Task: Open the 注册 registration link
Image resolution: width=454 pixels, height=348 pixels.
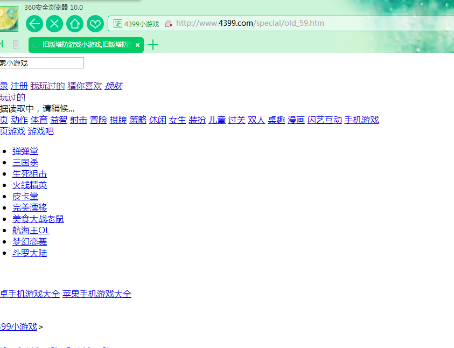Action: pos(19,86)
